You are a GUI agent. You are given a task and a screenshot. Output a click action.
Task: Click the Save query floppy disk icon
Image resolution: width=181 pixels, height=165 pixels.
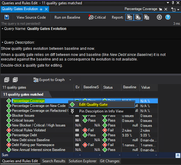tap(7, 17)
